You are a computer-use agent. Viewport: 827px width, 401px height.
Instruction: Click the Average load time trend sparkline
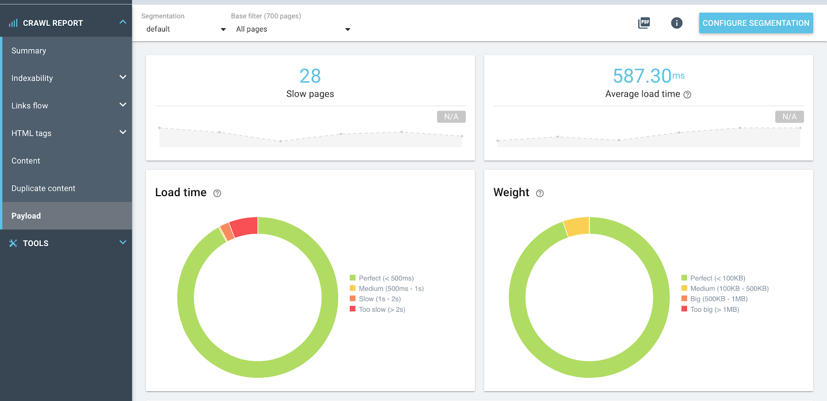(x=649, y=137)
